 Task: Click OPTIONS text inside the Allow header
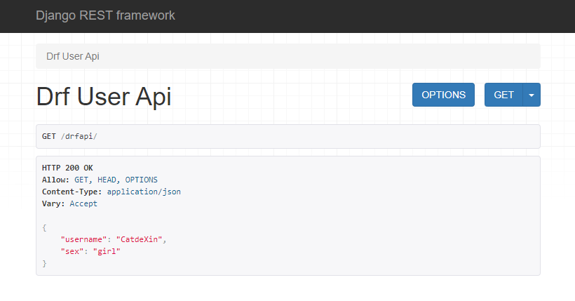pos(141,180)
